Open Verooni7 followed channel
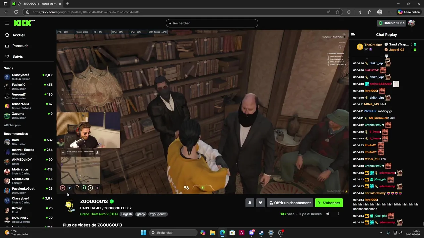The width and height of the screenshot is (424, 238). 28,96
